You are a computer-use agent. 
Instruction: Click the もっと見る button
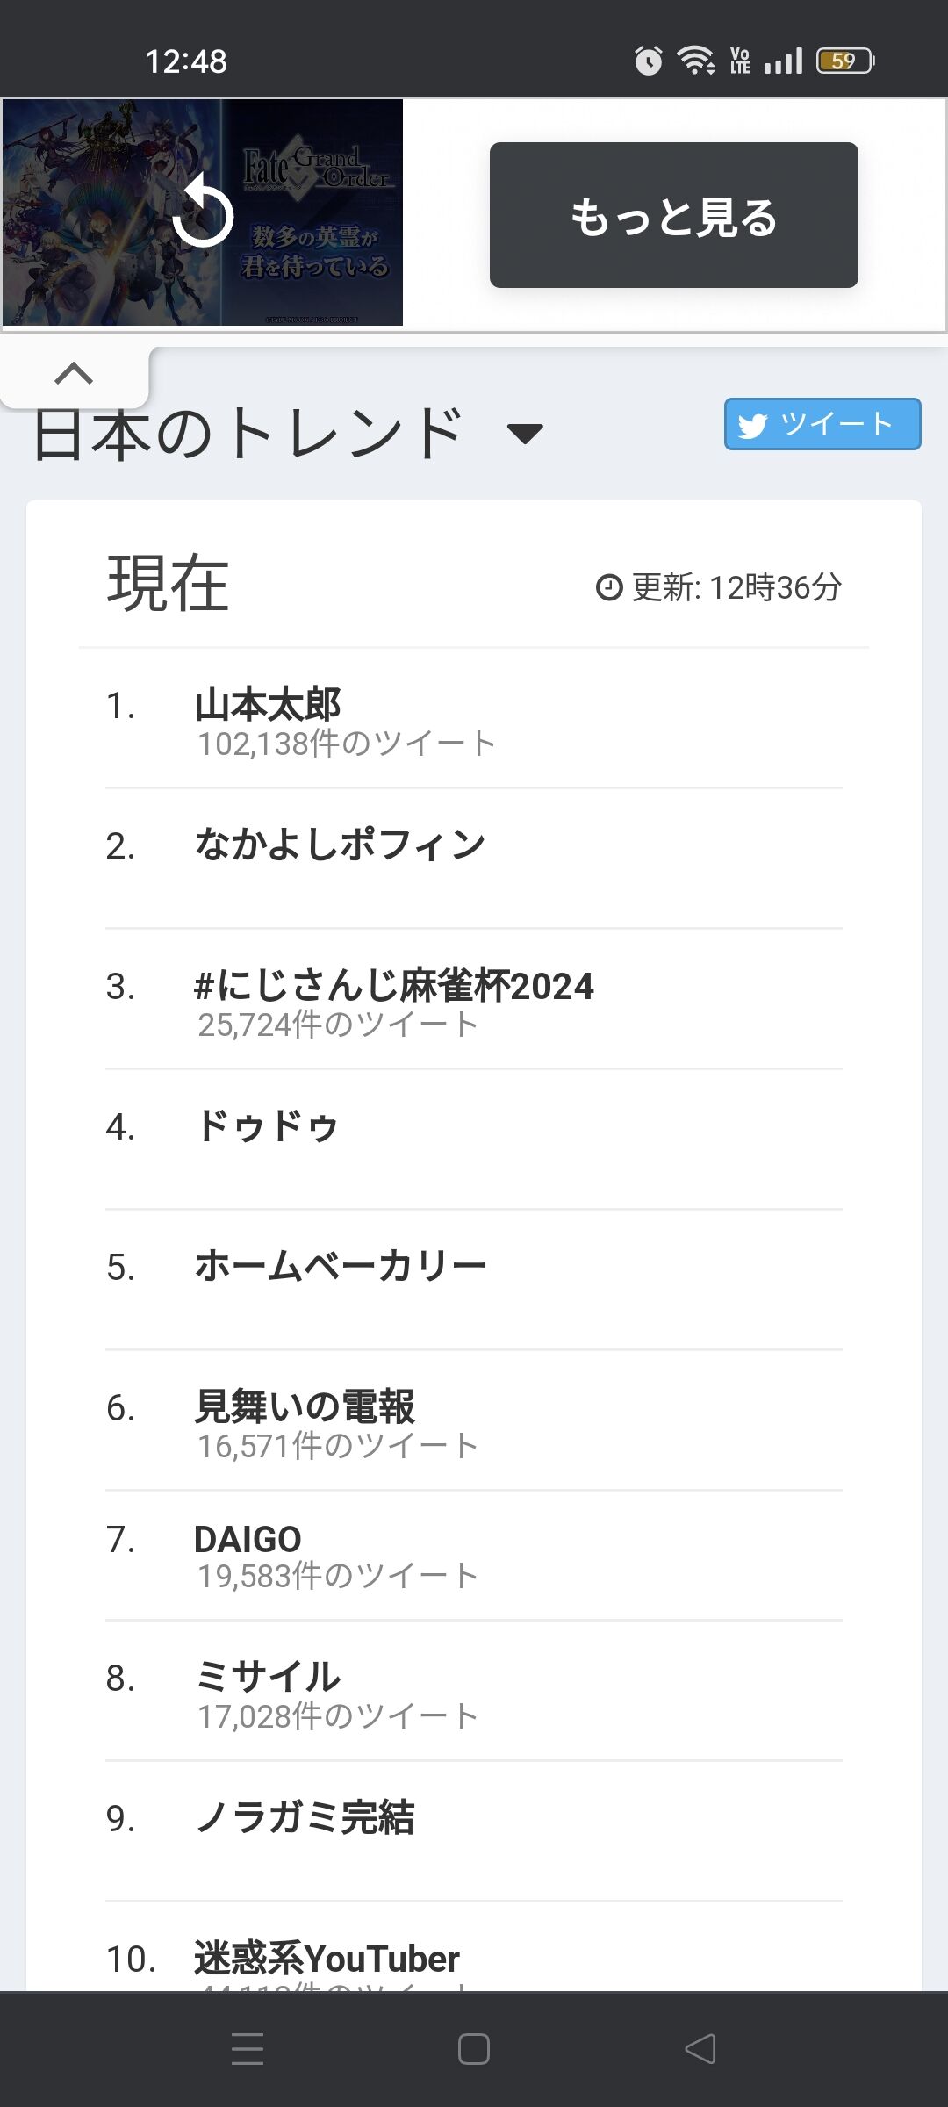coord(674,215)
